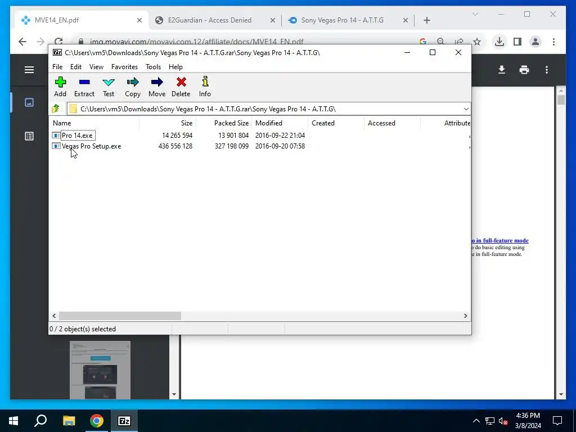Open 7-Zip Edit menu
The width and height of the screenshot is (576, 432).
click(76, 67)
